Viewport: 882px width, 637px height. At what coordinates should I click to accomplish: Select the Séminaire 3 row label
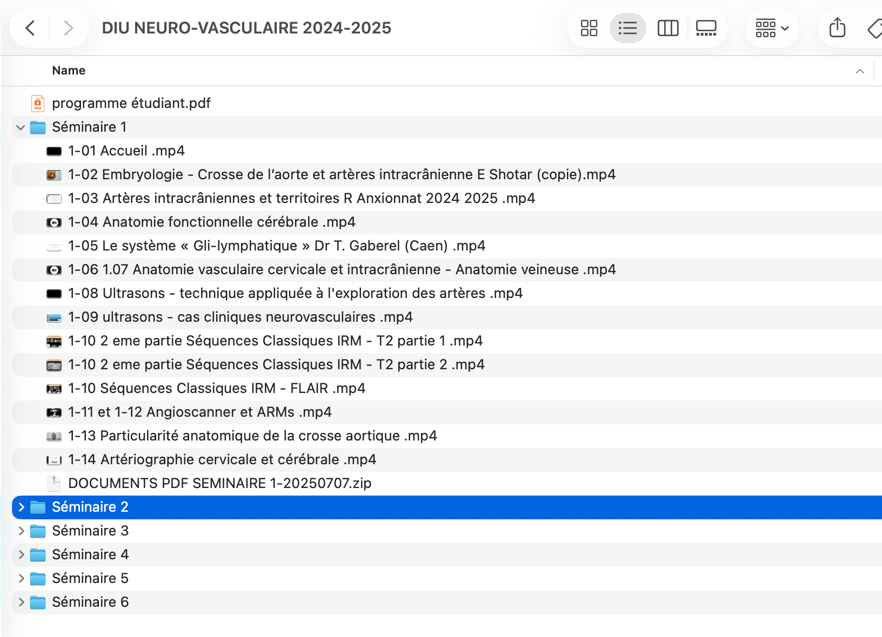click(90, 531)
